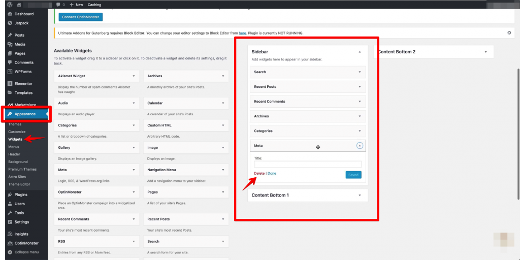This screenshot has height=260, width=520.
Task: Collapse the Meta widget with its circled arrow
Action: [360, 146]
